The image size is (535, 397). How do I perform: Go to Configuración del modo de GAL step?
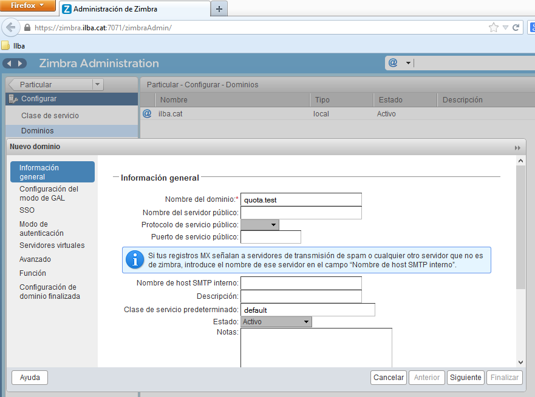49,193
